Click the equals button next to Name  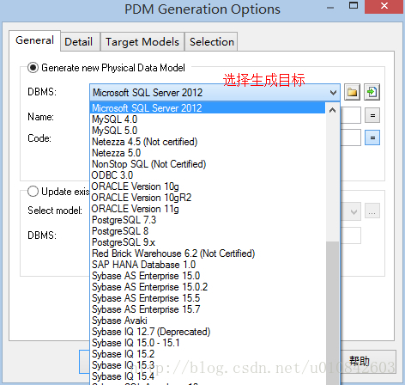(372, 115)
